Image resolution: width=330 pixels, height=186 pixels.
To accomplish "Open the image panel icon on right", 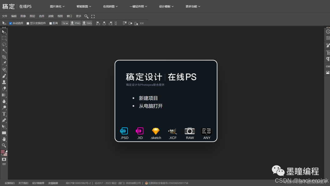I will point(328,73).
